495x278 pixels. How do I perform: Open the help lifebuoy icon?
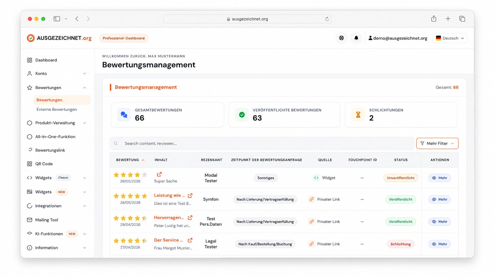(x=341, y=38)
